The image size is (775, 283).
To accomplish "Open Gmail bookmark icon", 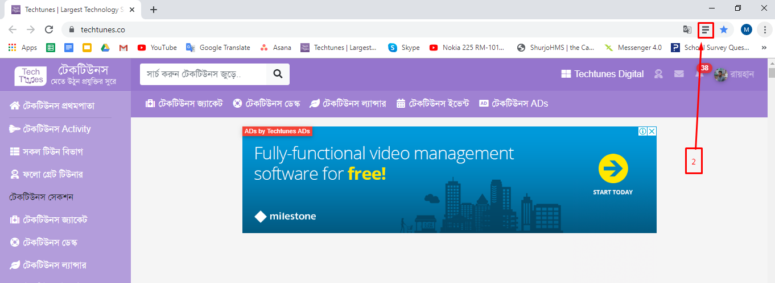I will [x=123, y=48].
